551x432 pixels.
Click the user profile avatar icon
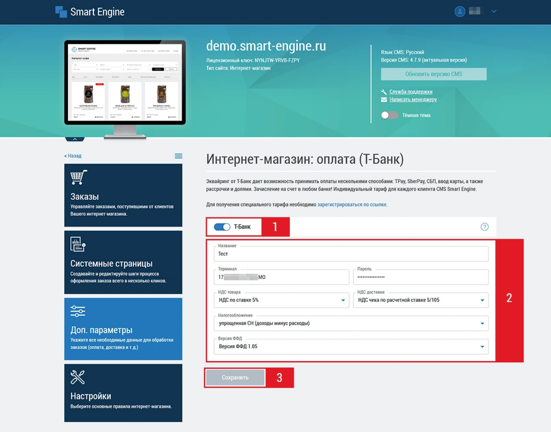(x=460, y=11)
